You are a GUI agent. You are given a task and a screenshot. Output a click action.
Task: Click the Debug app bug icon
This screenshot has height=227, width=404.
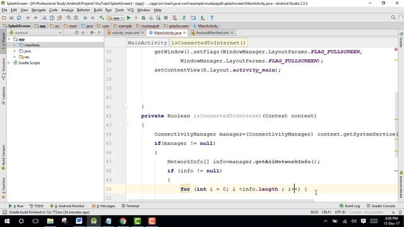pos(143,18)
